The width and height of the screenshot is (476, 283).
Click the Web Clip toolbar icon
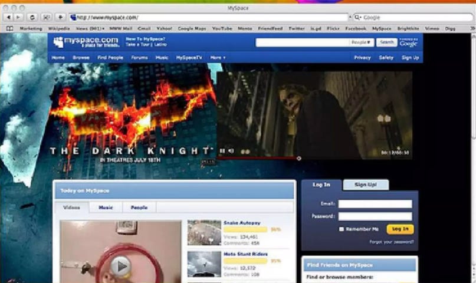coord(46,17)
